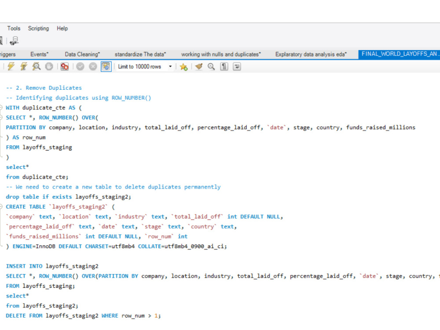440x330 pixels.
Task: Switch to the Events tab
Action: (x=39, y=54)
